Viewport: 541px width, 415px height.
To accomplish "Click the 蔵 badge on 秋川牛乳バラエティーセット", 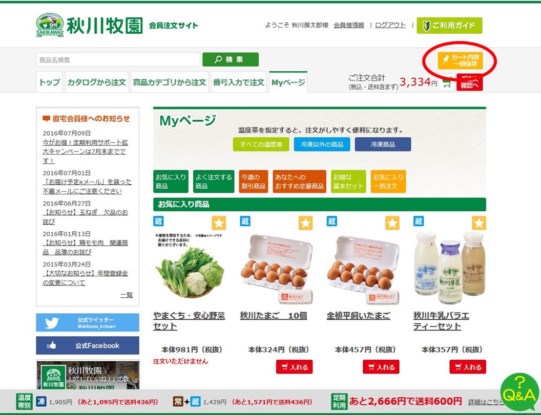I will click(x=419, y=221).
